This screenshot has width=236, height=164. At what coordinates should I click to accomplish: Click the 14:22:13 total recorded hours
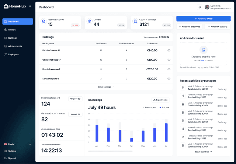[x=52, y=150]
